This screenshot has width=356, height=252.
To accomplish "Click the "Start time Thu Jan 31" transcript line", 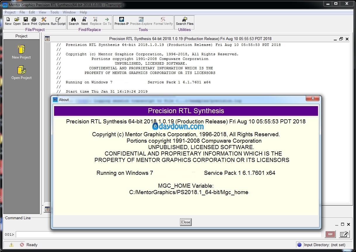I will [x=107, y=92].
